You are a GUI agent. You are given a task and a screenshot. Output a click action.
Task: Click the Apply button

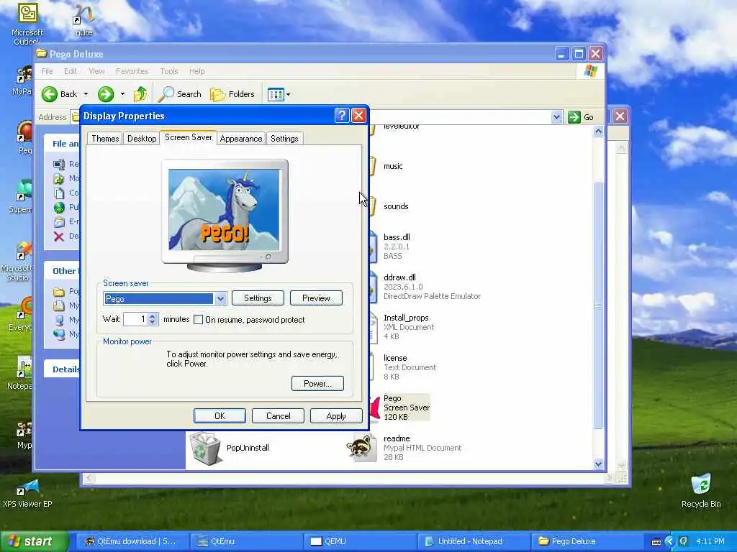[x=336, y=416]
